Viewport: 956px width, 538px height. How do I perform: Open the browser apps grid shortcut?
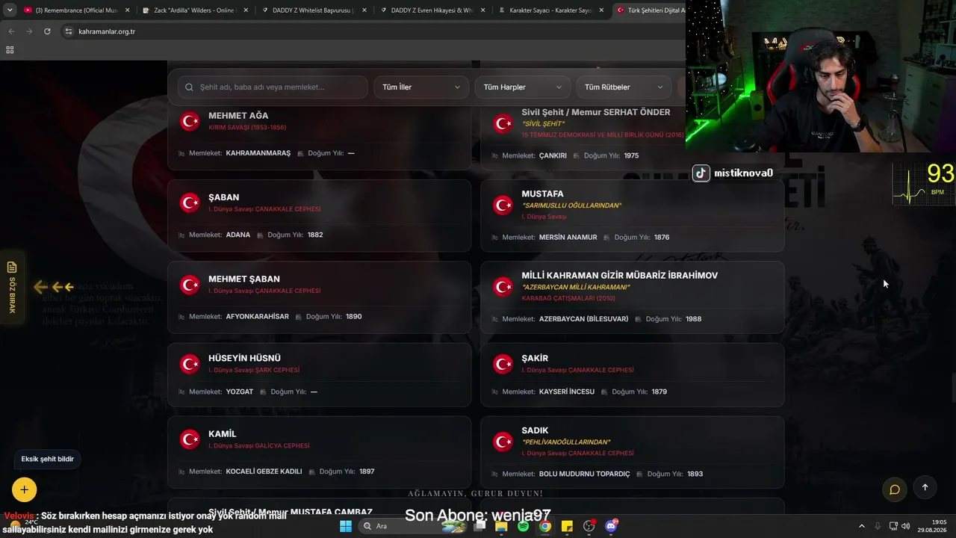10,50
